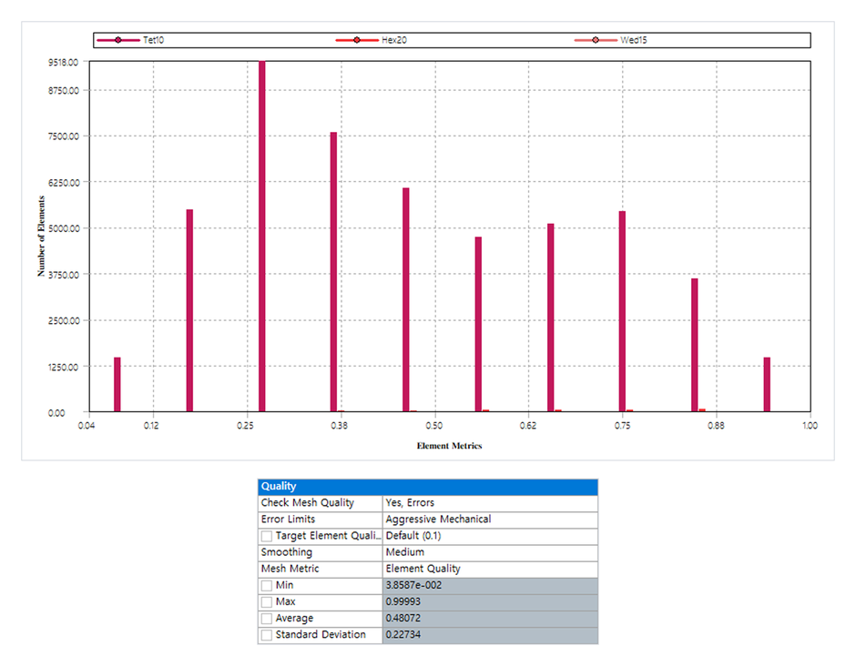The image size is (856, 666).
Task: Select the Tet10 bar near 0.38
Action: coord(333,272)
